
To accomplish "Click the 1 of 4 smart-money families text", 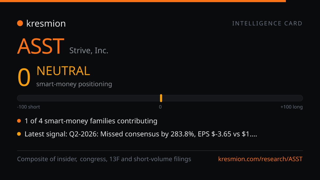I will tap(91, 121).
